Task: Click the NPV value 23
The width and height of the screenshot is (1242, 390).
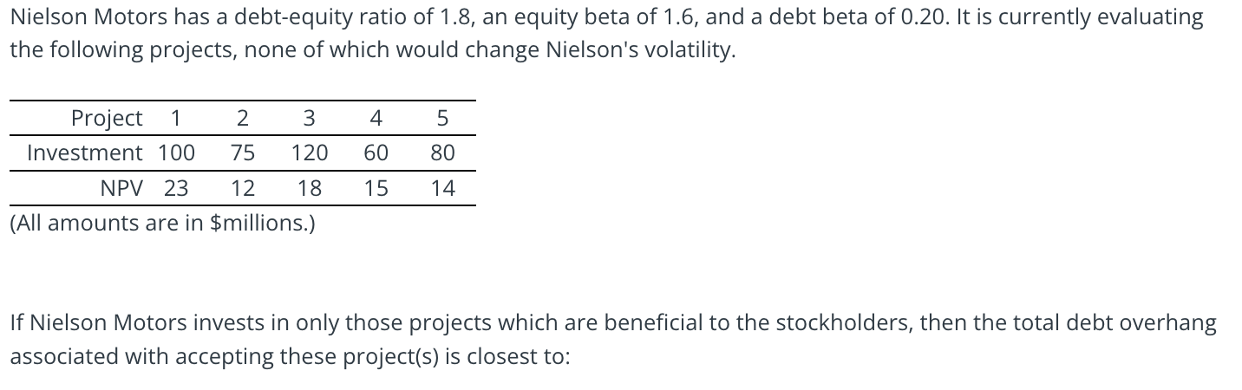Action: click(x=176, y=188)
